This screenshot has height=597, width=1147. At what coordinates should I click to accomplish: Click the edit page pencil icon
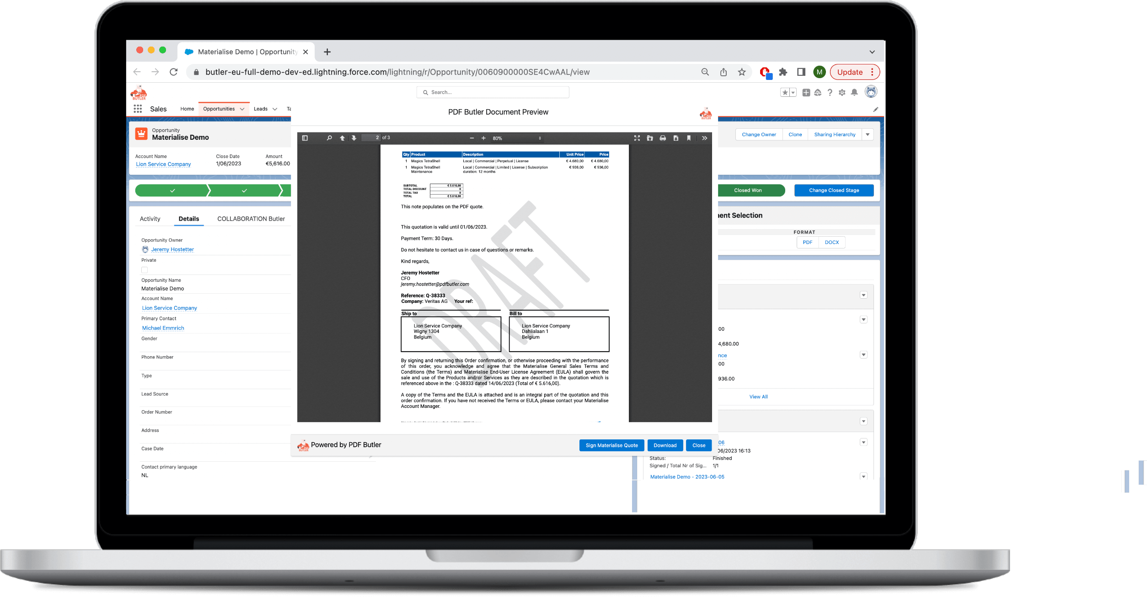[875, 110]
